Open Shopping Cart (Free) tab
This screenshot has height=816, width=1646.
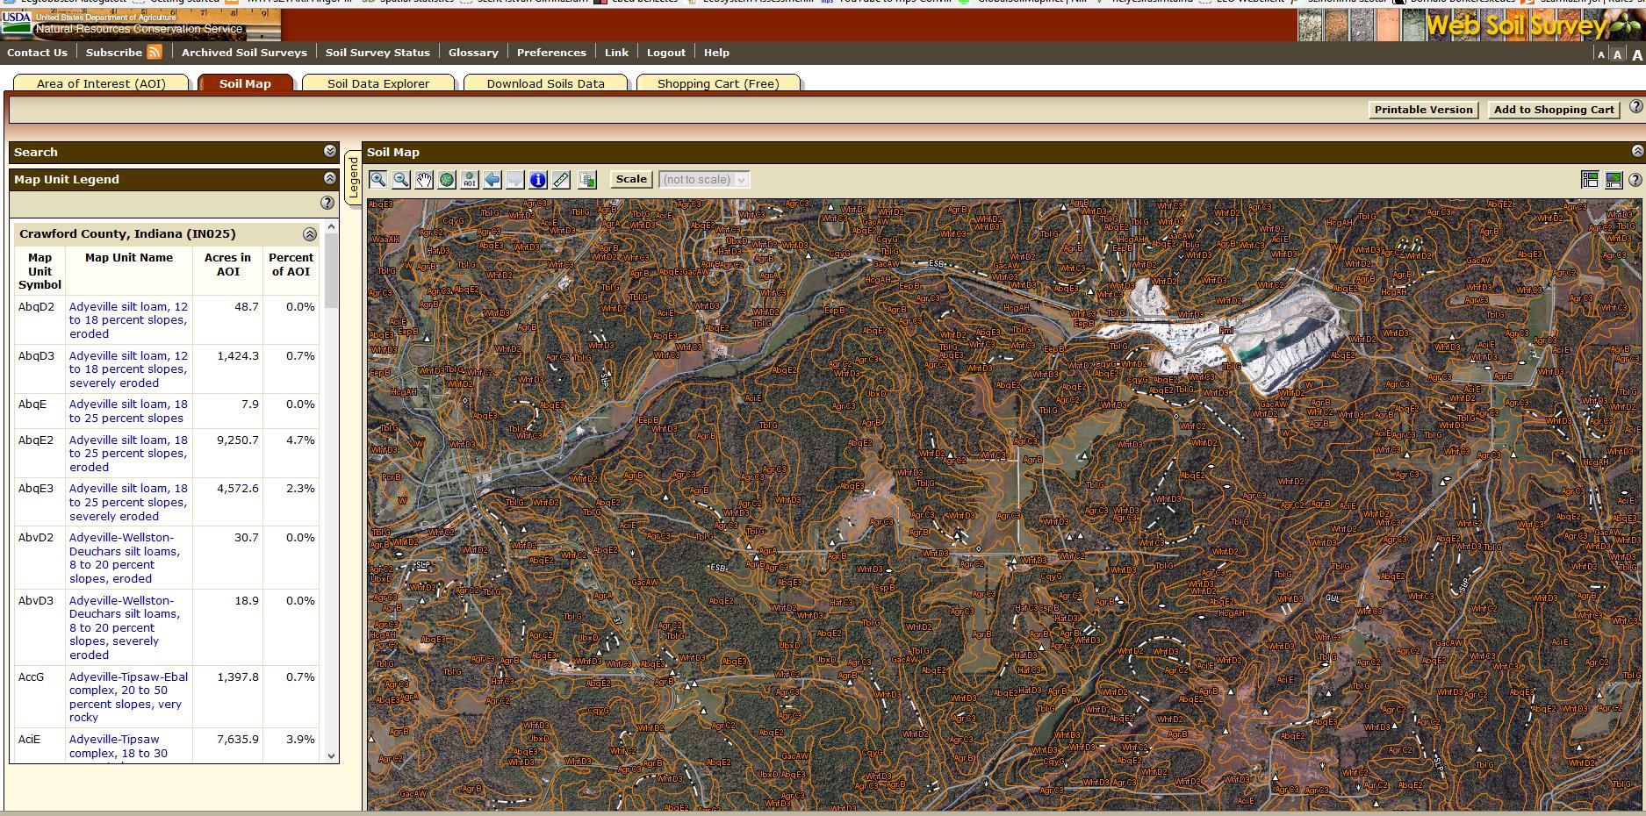[x=718, y=83]
